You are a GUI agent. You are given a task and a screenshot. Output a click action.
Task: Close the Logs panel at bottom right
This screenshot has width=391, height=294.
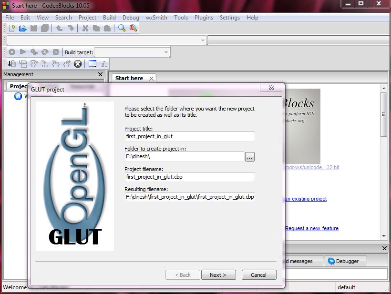[384, 248]
